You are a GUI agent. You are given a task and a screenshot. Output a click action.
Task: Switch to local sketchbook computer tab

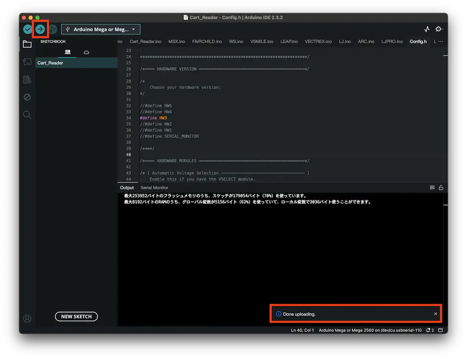pos(67,52)
